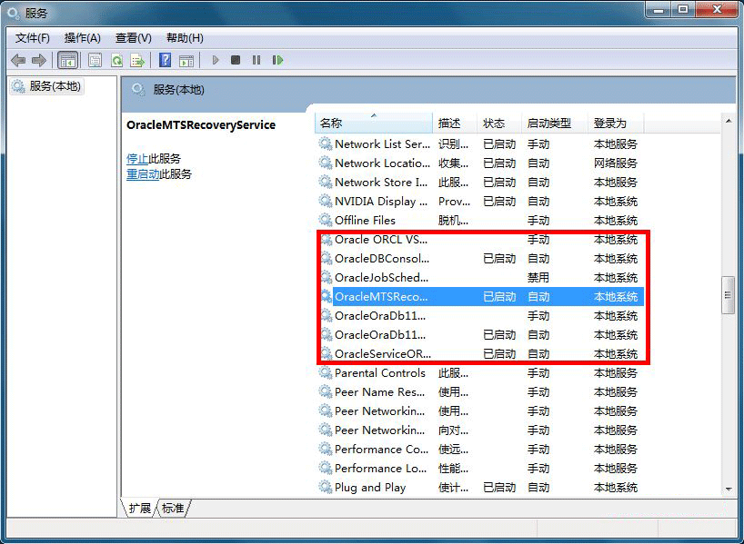The width and height of the screenshot is (744, 544).
Task: Toggle the show/hide console tree icon
Action: 68,60
